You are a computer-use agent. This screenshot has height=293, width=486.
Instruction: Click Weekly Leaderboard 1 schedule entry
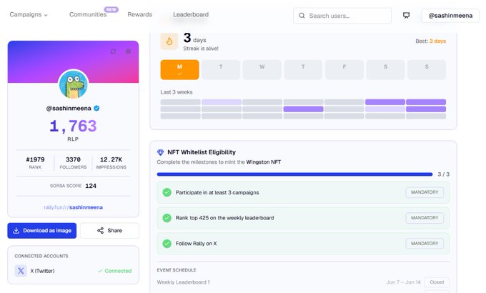point(183,282)
